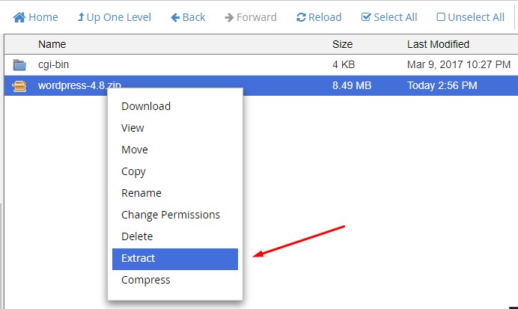Click the Back arrow icon
Viewport: 518px width, 309px height.
tap(175, 17)
